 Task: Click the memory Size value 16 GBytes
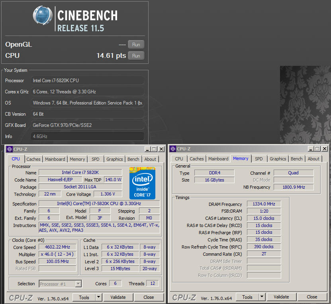tap(214, 180)
